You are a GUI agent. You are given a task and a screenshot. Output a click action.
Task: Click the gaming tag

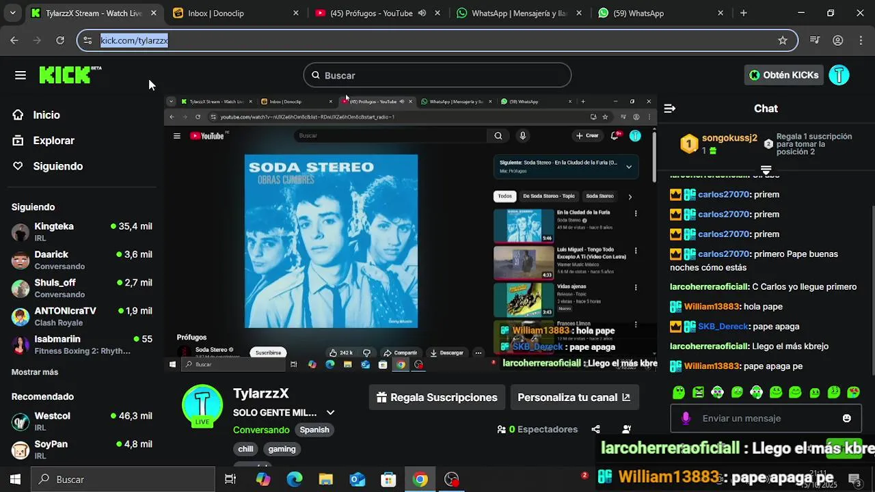tap(282, 449)
